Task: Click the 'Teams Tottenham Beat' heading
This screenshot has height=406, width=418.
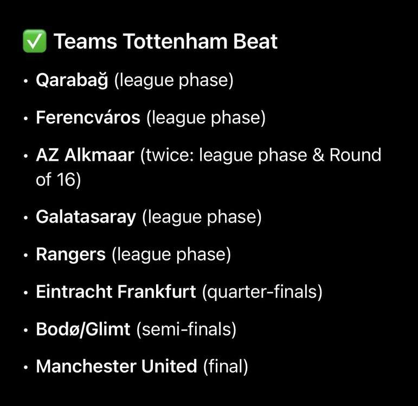Action: pos(165,42)
